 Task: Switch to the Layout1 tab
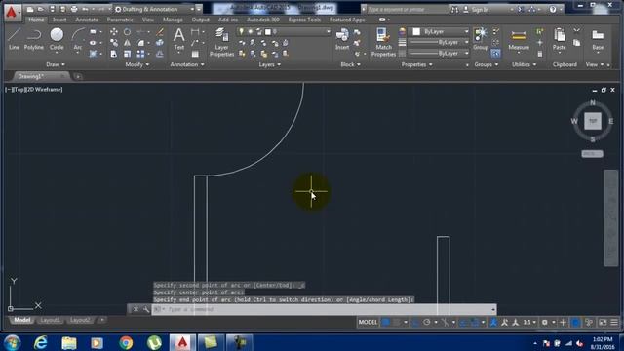pyautogui.click(x=50, y=320)
